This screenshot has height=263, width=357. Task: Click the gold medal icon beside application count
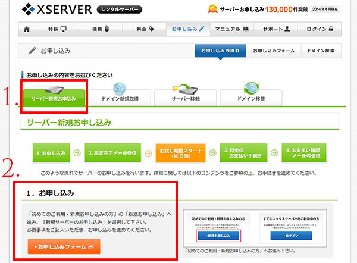coord(212,9)
